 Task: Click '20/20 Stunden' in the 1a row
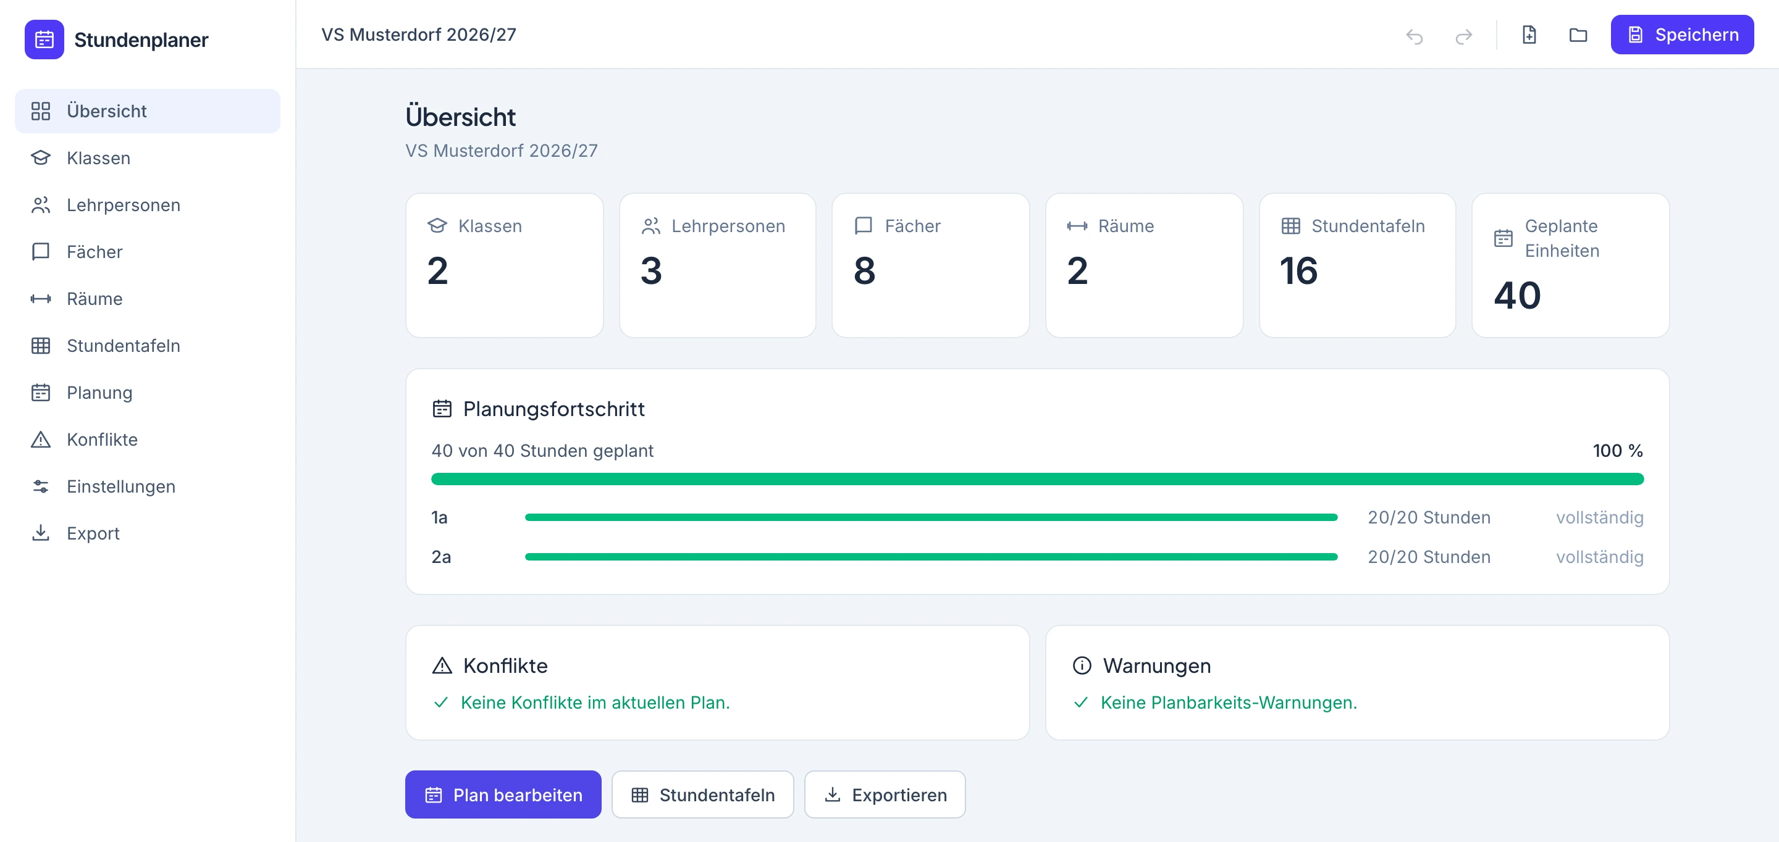1429,518
